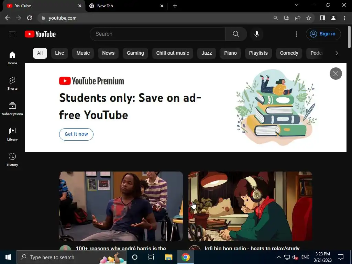Start voice search with the microphone icon
The height and width of the screenshot is (264, 352).
pyautogui.click(x=256, y=34)
